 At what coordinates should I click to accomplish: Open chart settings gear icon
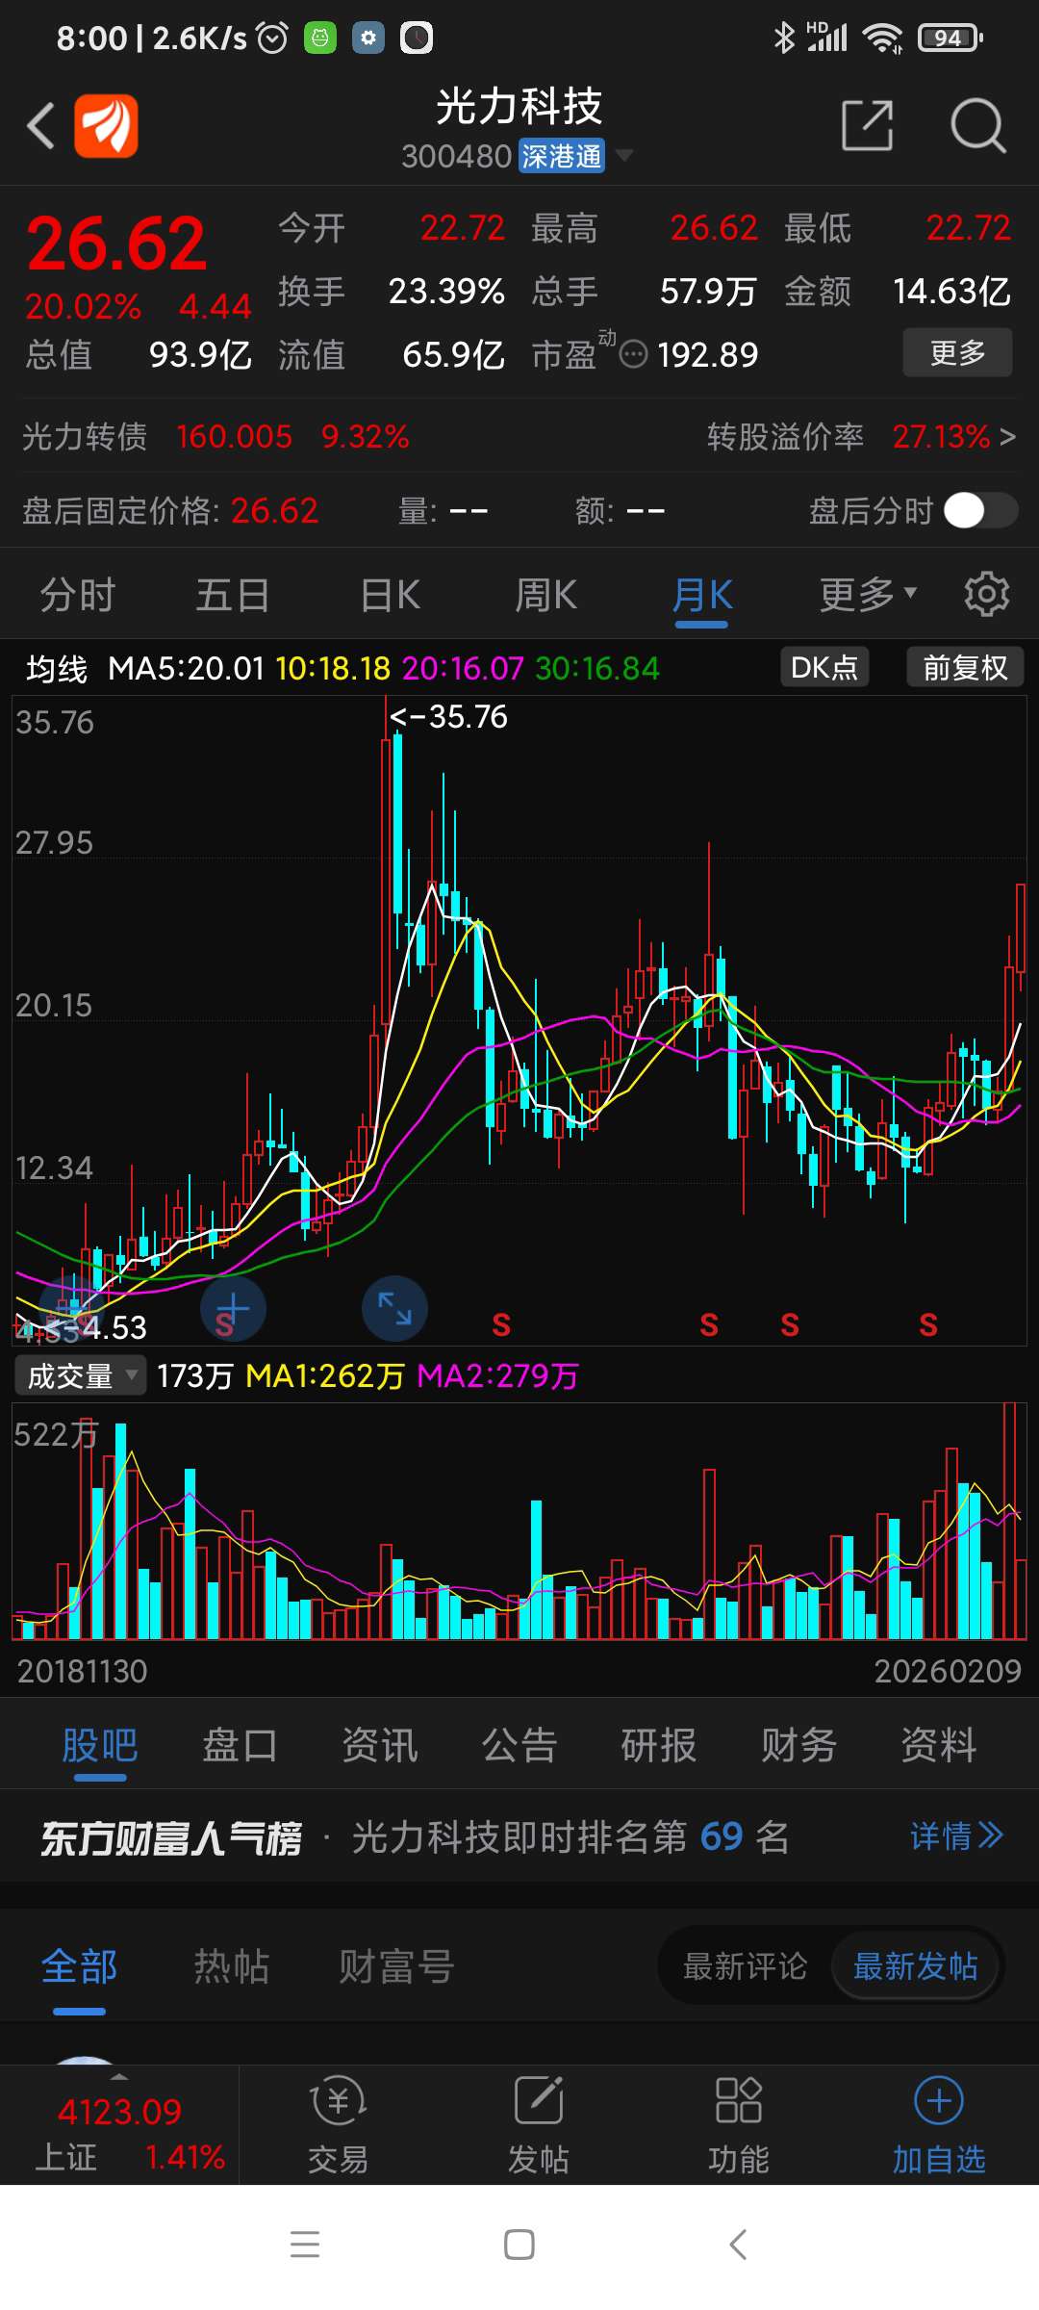coord(987,594)
